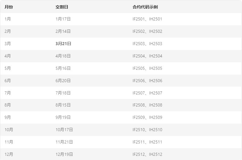Select the bold 3月21日 delivery date

click(63, 44)
